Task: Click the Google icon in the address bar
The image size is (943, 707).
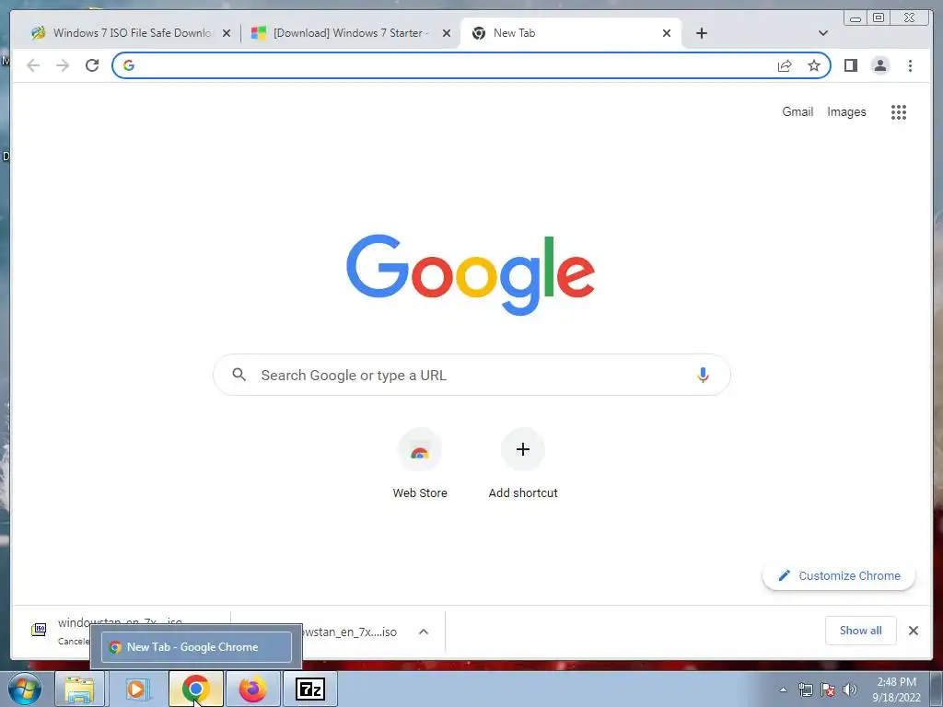Action: tap(129, 65)
